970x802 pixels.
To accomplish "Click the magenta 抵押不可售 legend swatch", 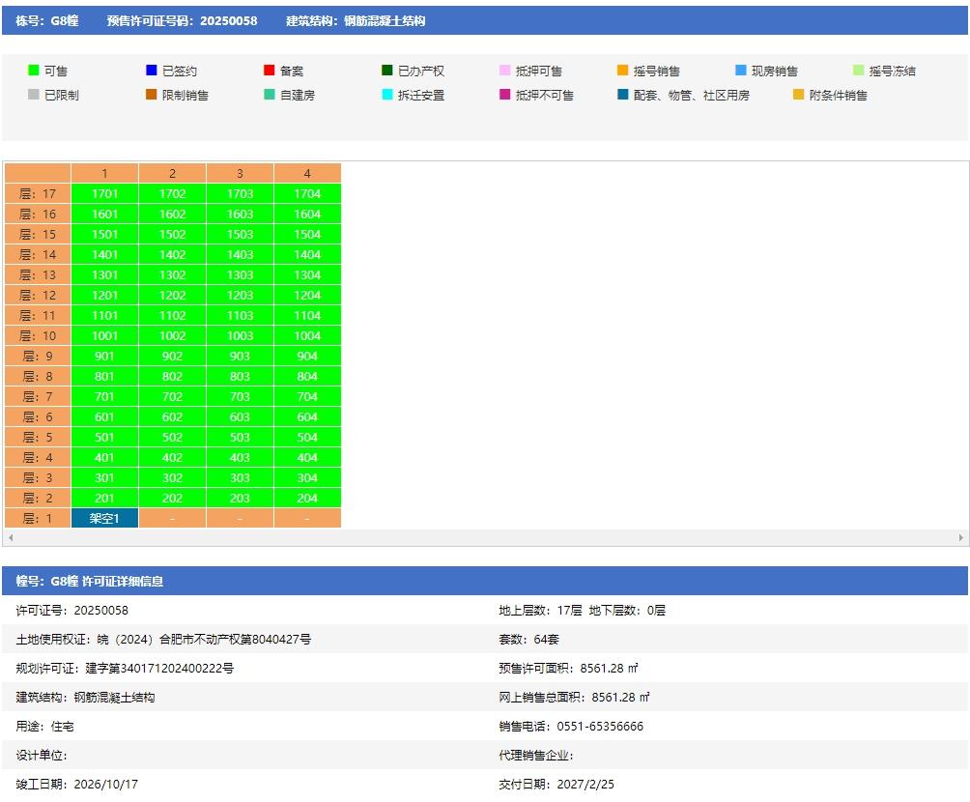I will [x=504, y=94].
